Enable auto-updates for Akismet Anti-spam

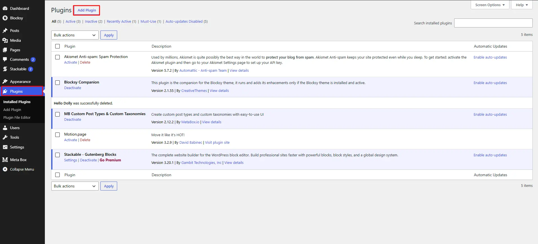pos(490,57)
